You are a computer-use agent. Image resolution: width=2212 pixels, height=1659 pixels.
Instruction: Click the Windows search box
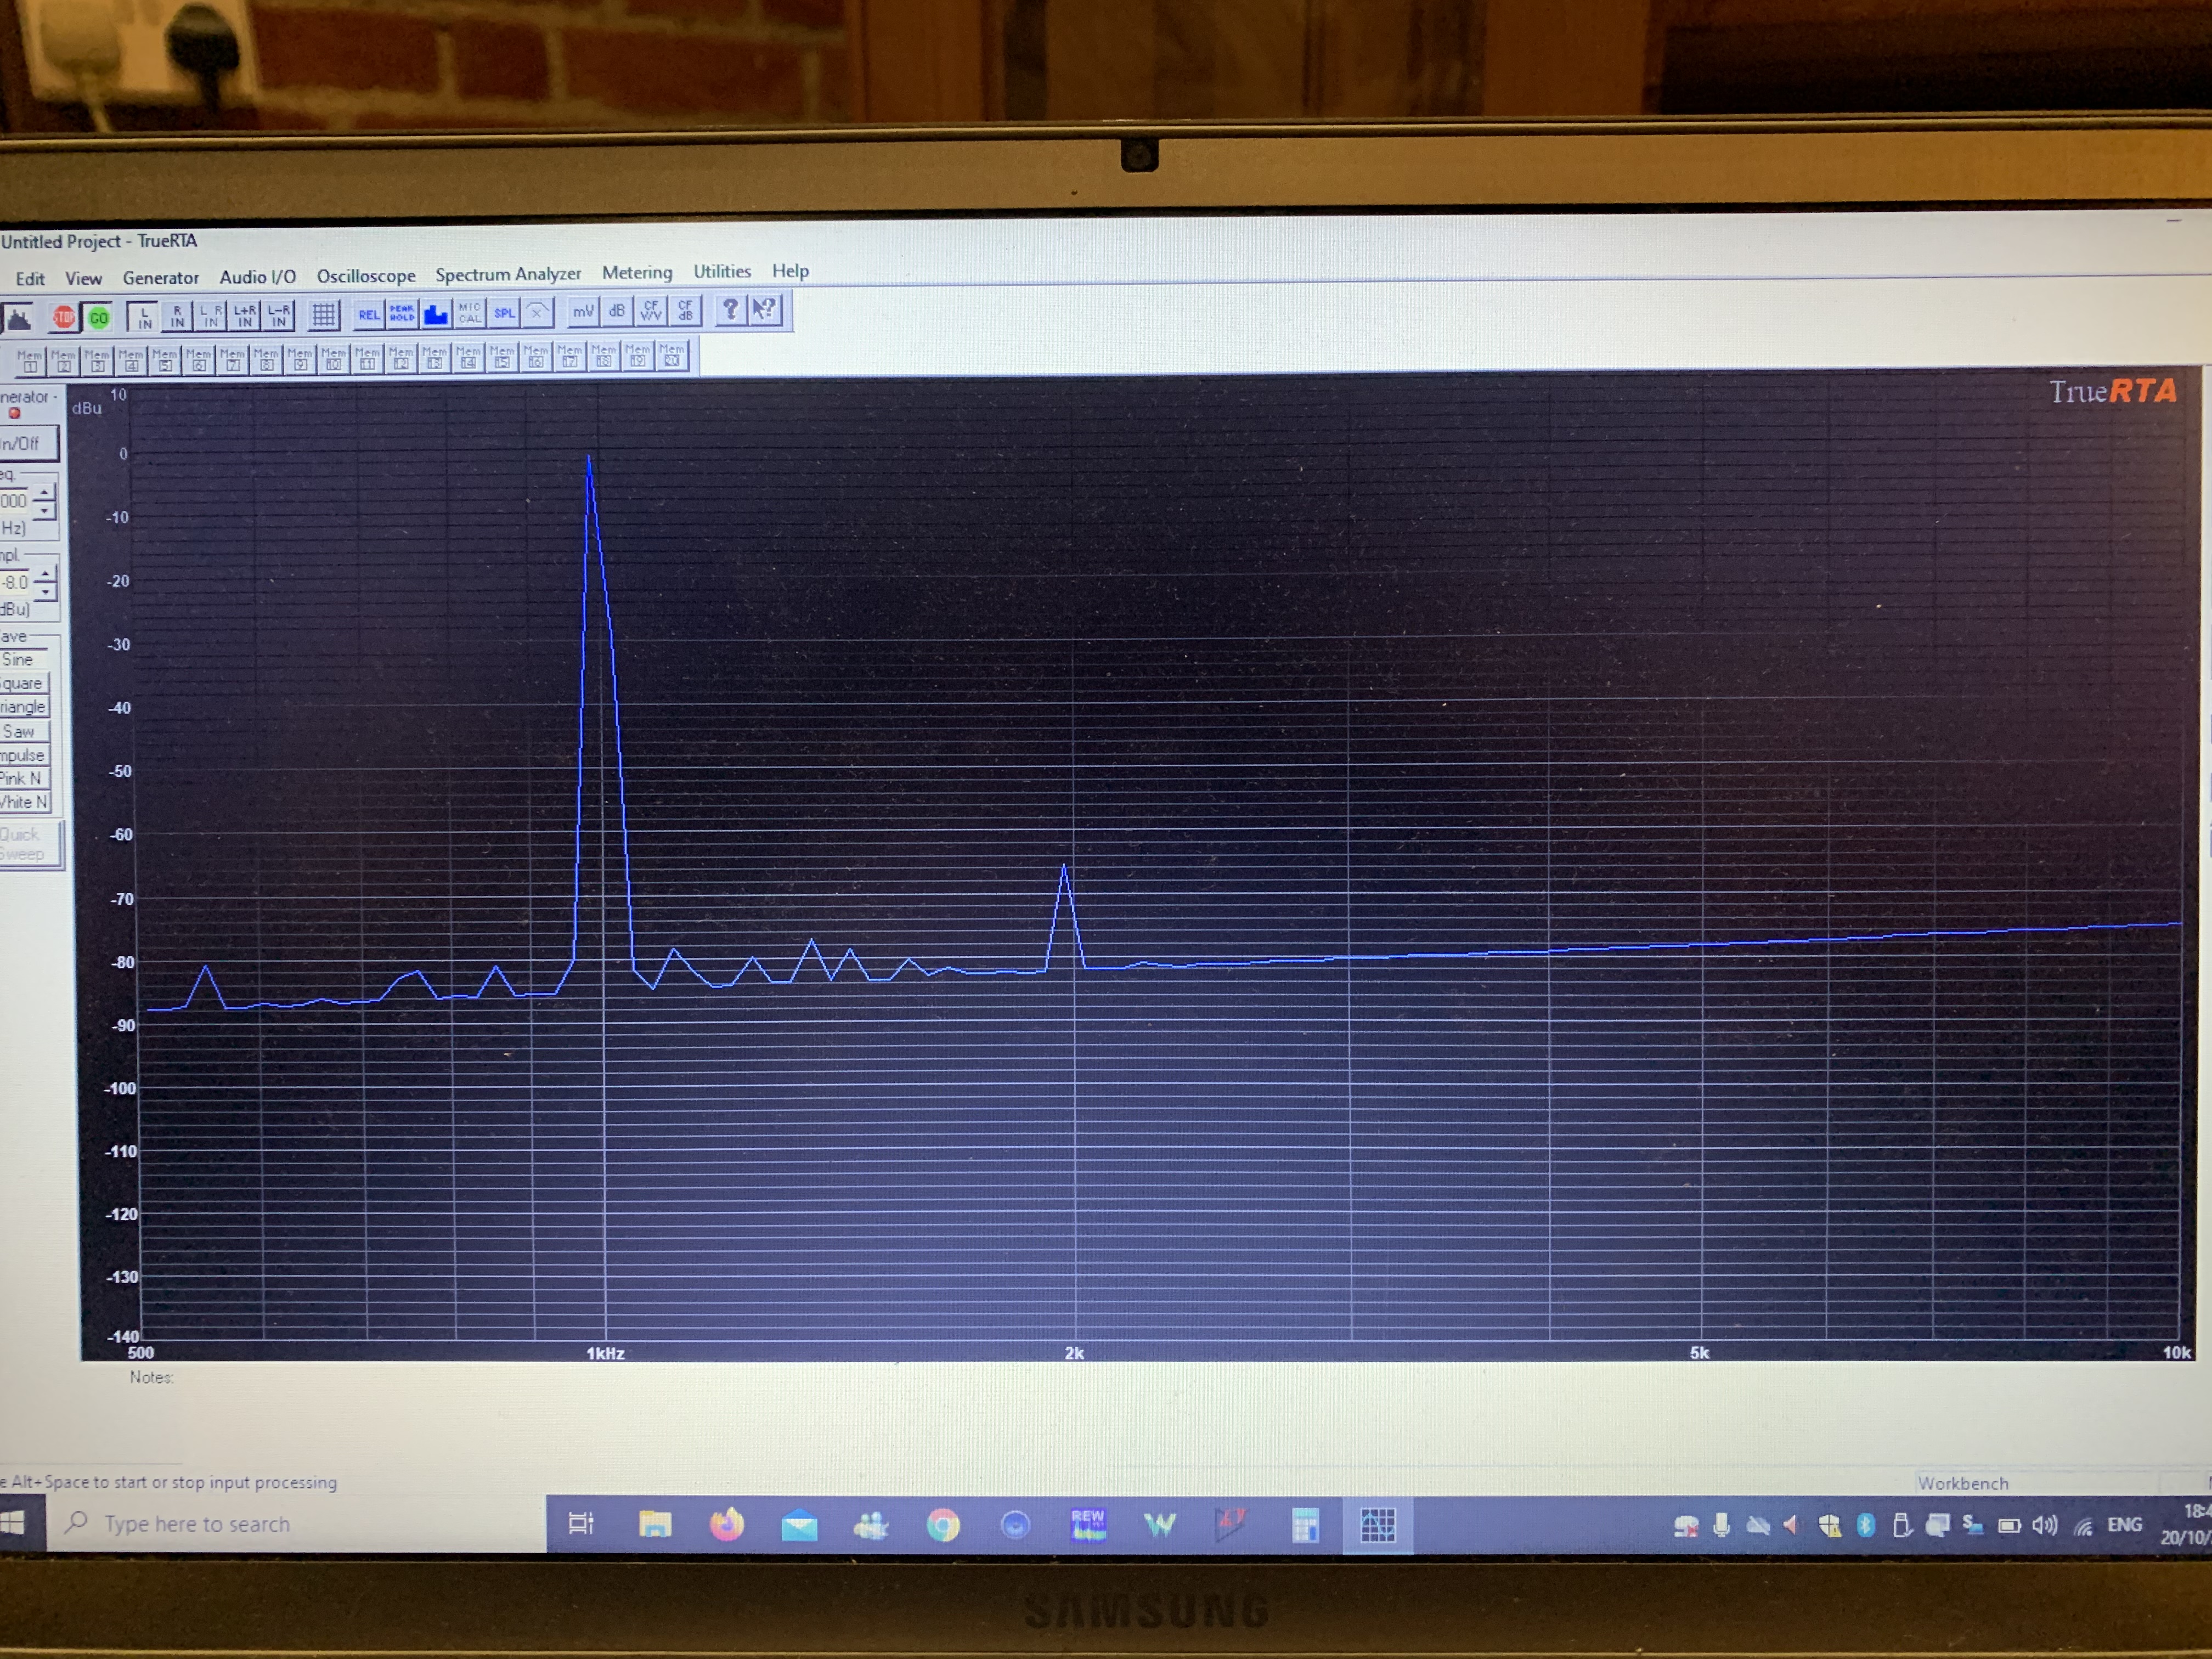296,1524
